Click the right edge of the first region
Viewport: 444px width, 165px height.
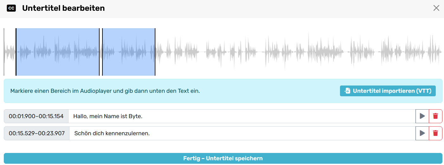[x=99, y=52]
